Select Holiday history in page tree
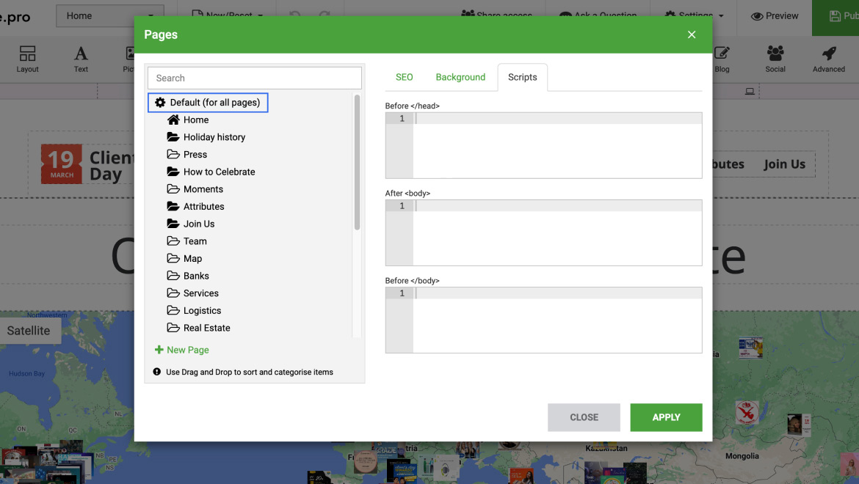 coord(214,137)
